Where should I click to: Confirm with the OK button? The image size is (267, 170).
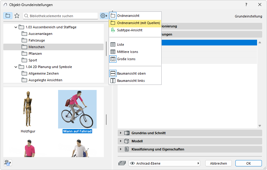coord(248,163)
